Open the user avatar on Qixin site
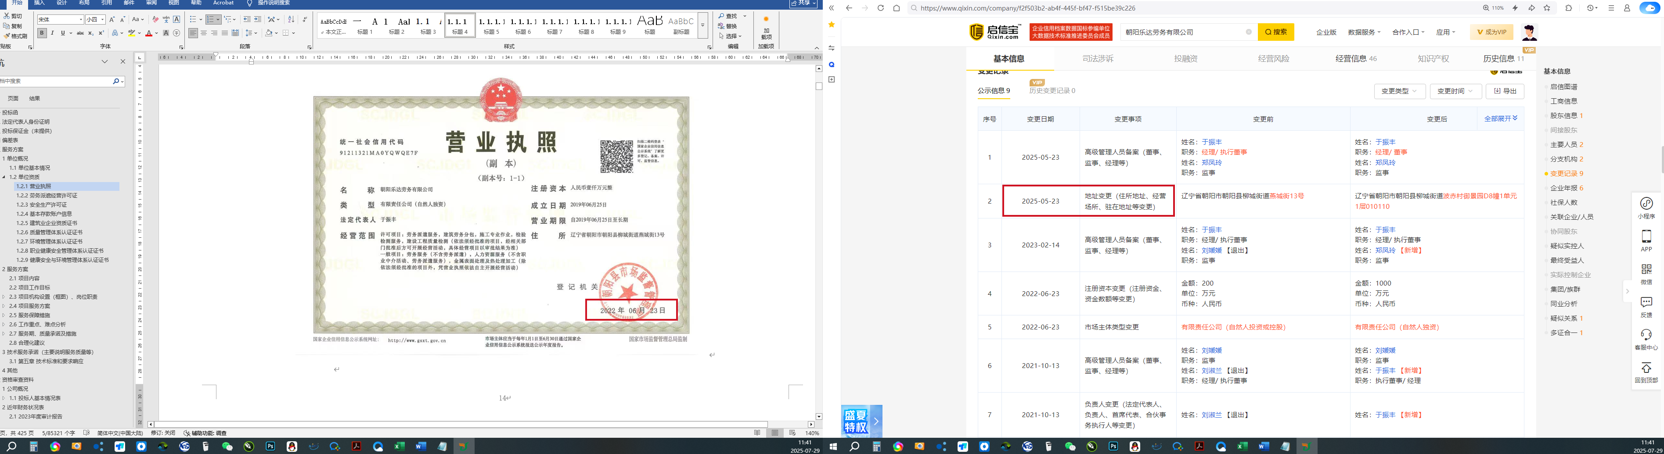The width and height of the screenshot is (1664, 454). 1529,32
